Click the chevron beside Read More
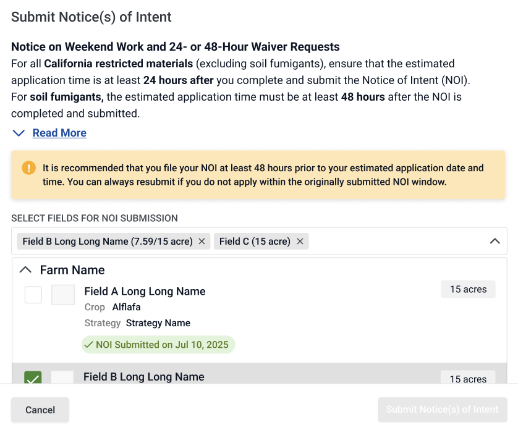Viewport: 518px width, 430px height. tap(19, 133)
